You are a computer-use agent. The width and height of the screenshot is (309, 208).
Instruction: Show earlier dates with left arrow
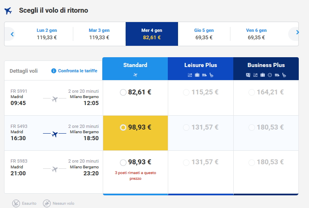12,34
